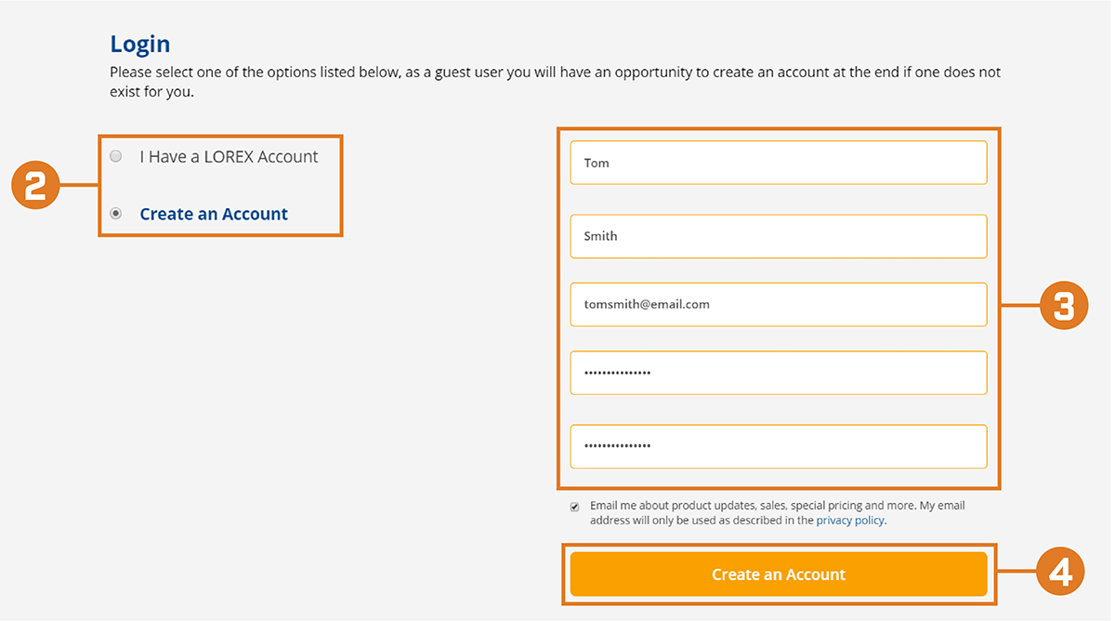Click the guest user instruction paragraph

coord(556,82)
